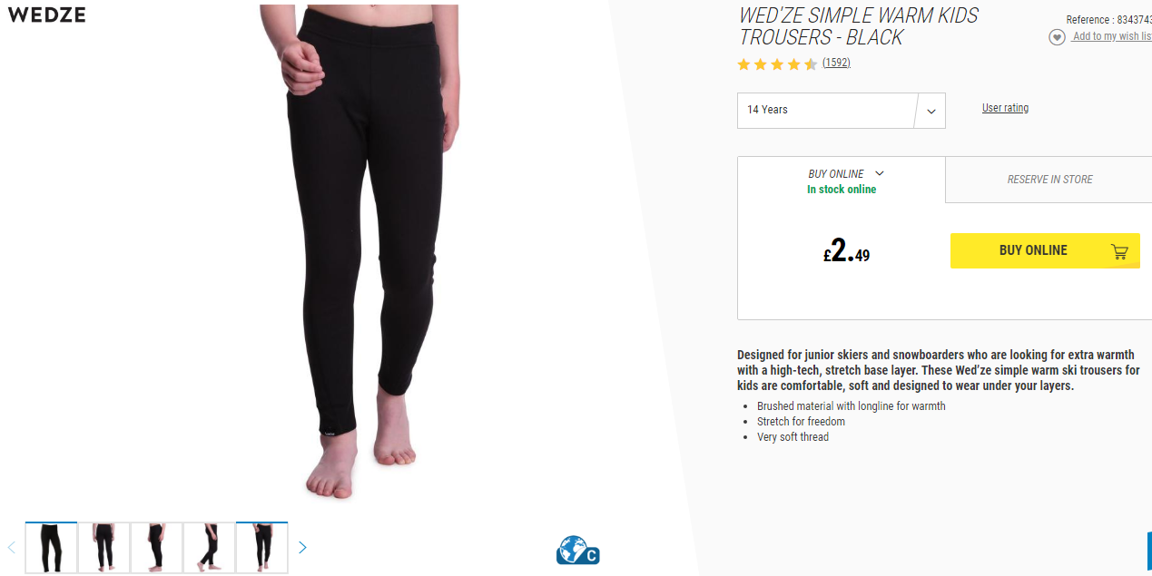Show previous thumbnails with left arrow
The width and height of the screenshot is (1152, 576).
[x=12, y=547]
